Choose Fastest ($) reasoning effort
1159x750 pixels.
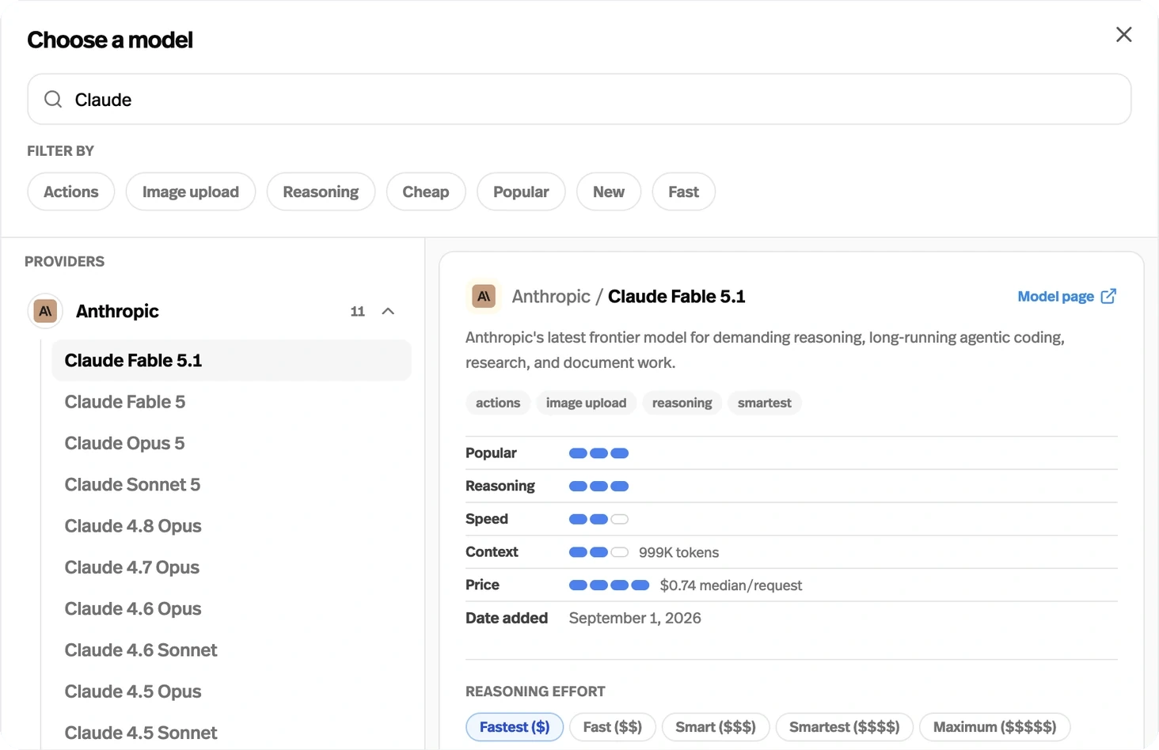point(515,727)
